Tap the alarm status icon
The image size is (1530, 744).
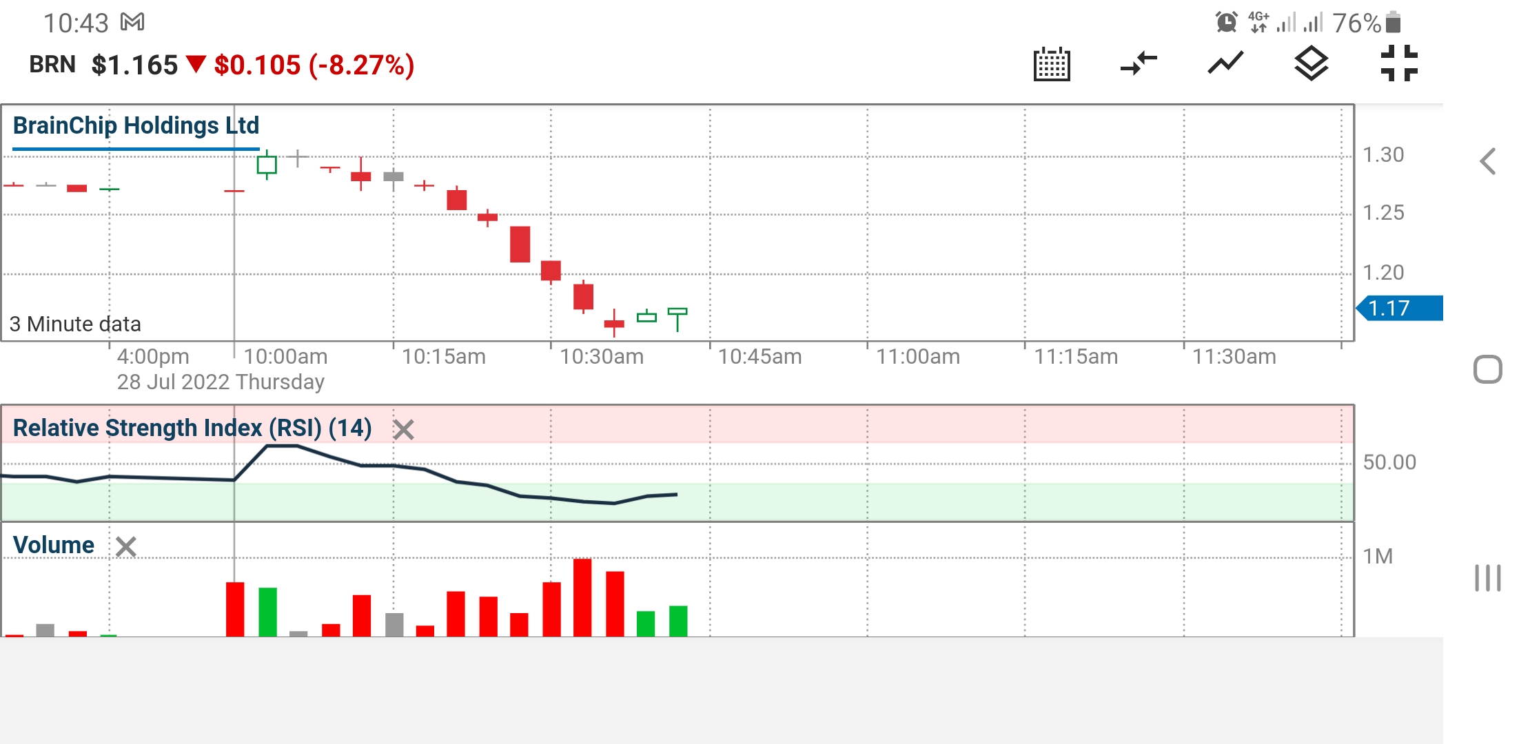(x=1226, y=22)
